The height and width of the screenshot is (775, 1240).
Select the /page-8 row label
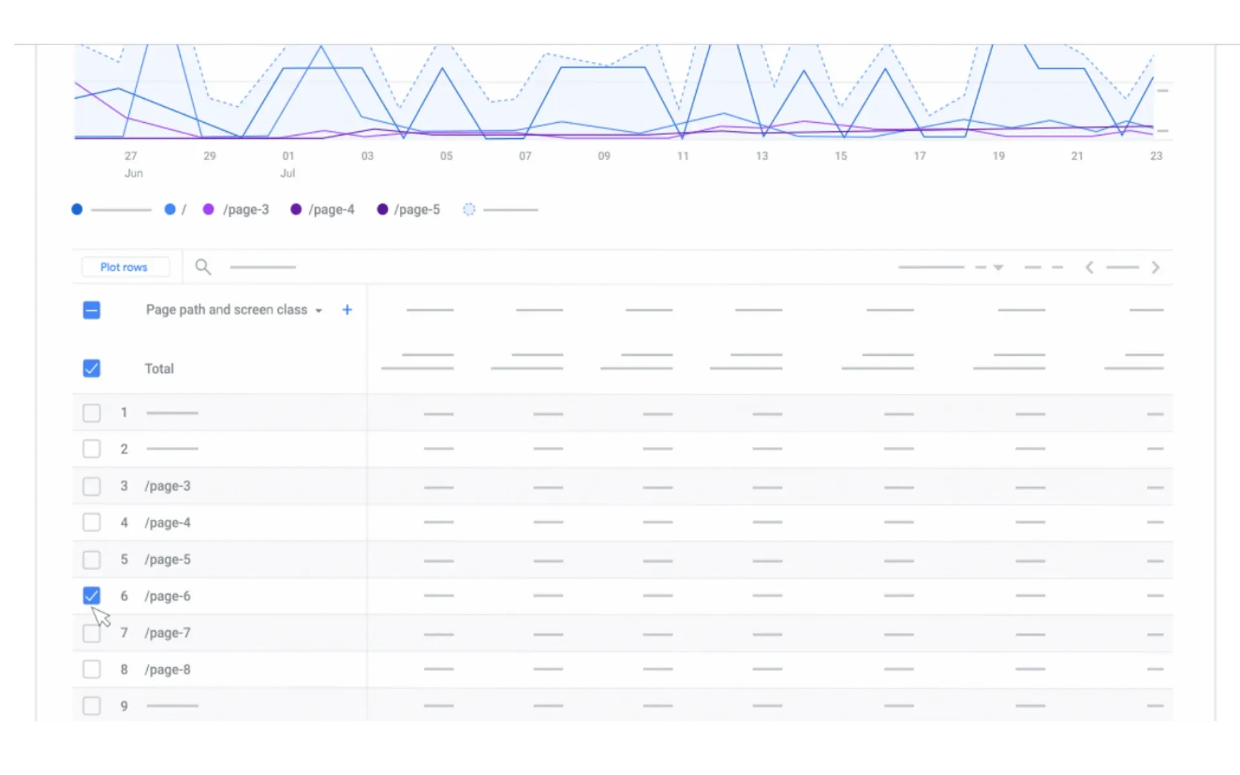tap(167, 669)
